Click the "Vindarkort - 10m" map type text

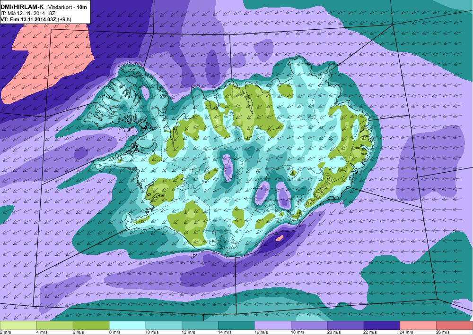(68, 7)
